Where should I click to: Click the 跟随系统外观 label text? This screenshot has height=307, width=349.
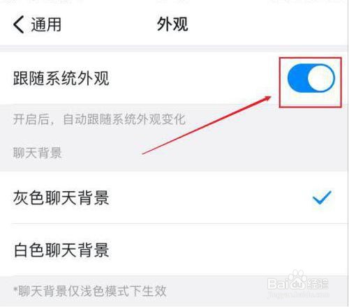[x=61, y=78]
